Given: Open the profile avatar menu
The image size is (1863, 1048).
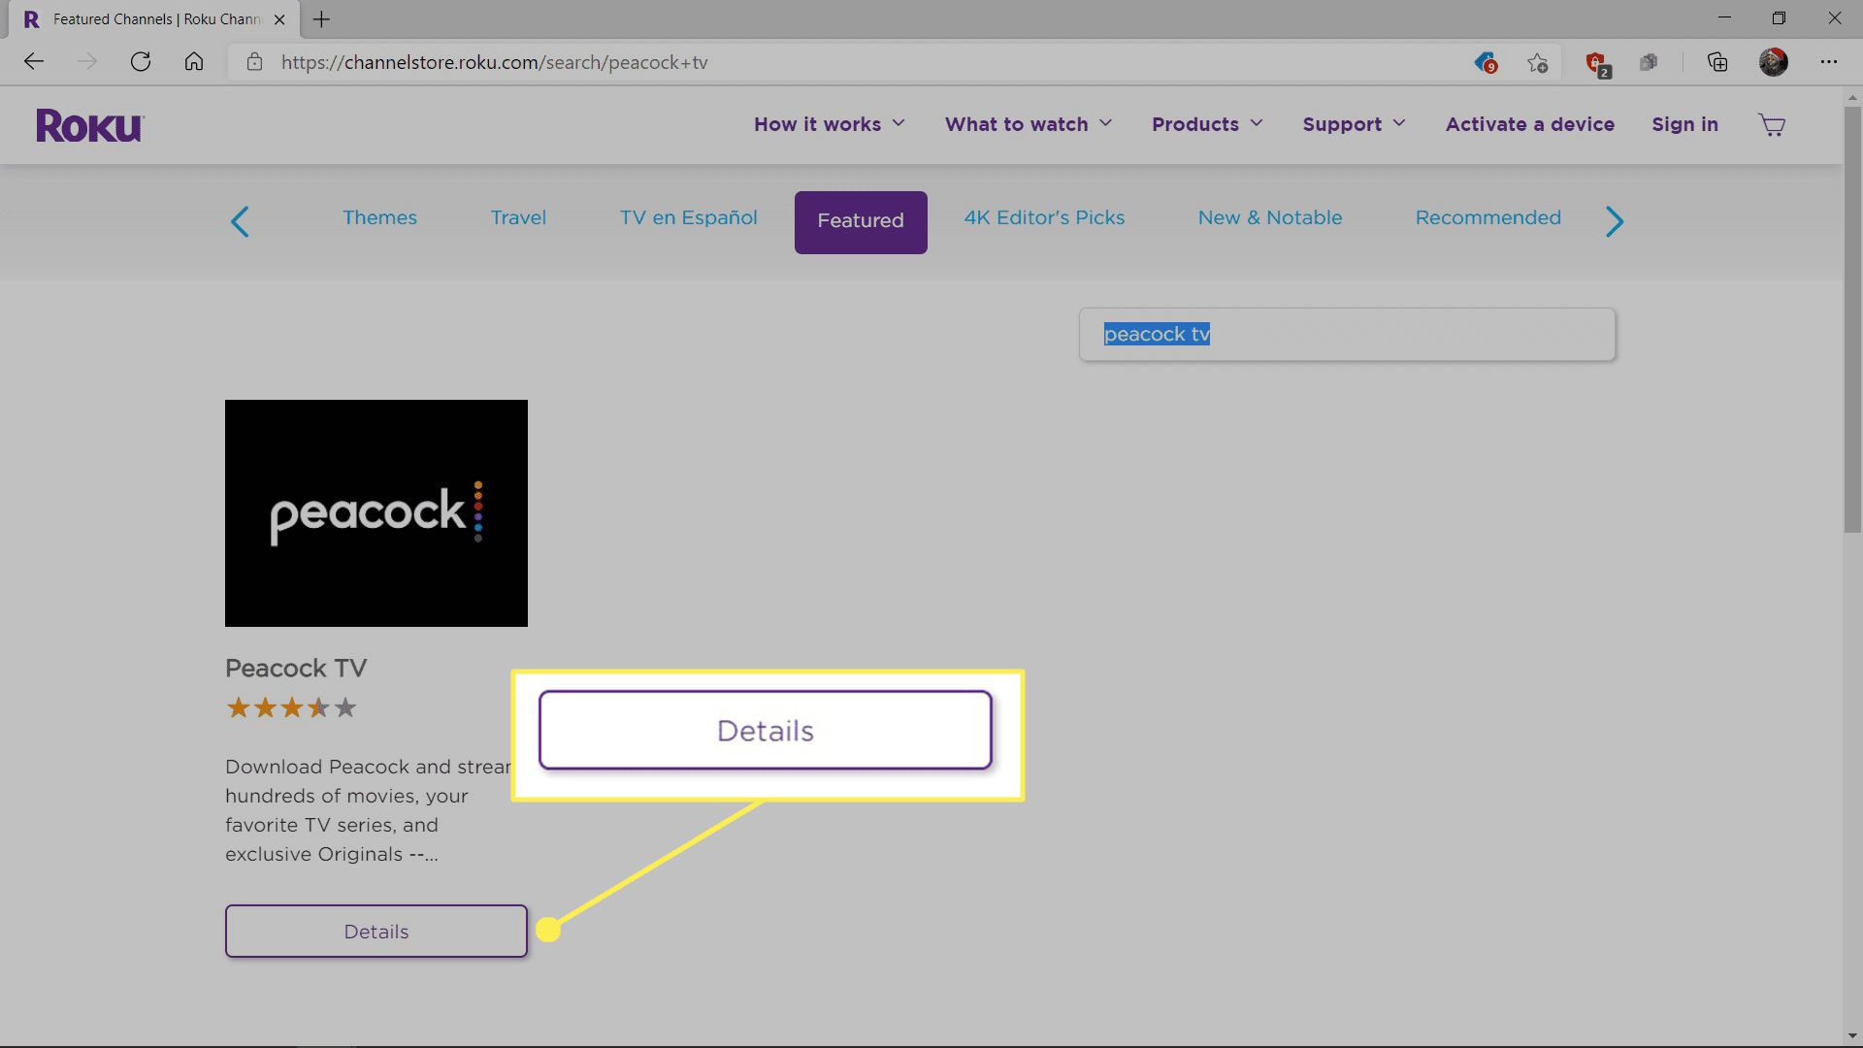Looking at the screenshot, I should click(1773, 62).
